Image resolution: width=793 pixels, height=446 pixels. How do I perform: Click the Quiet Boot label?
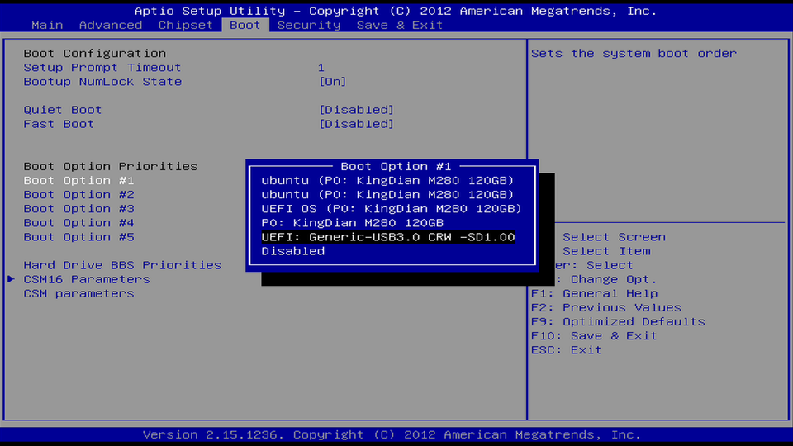pos(63,110)
